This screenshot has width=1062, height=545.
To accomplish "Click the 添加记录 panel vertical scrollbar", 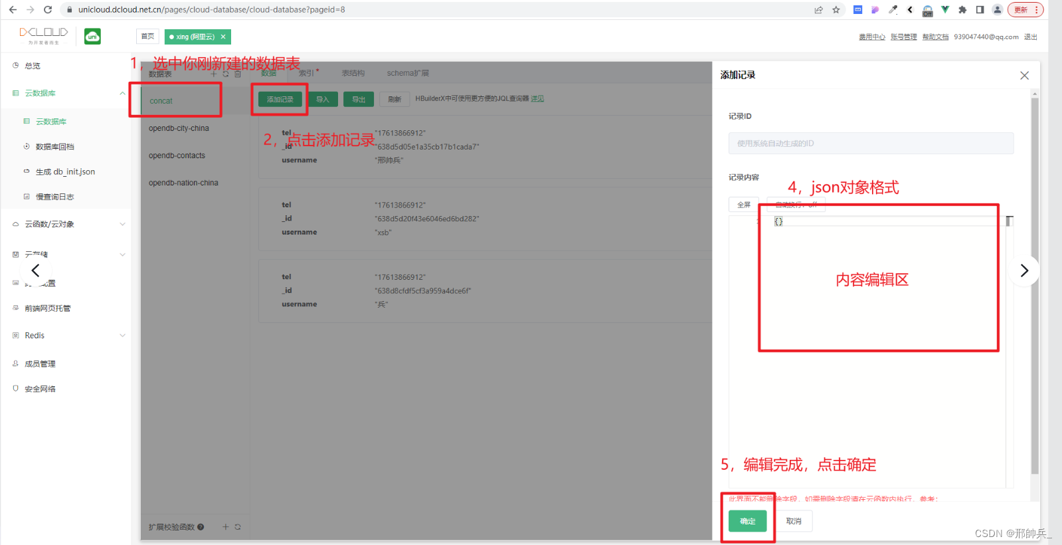I will pos(1035,286).
